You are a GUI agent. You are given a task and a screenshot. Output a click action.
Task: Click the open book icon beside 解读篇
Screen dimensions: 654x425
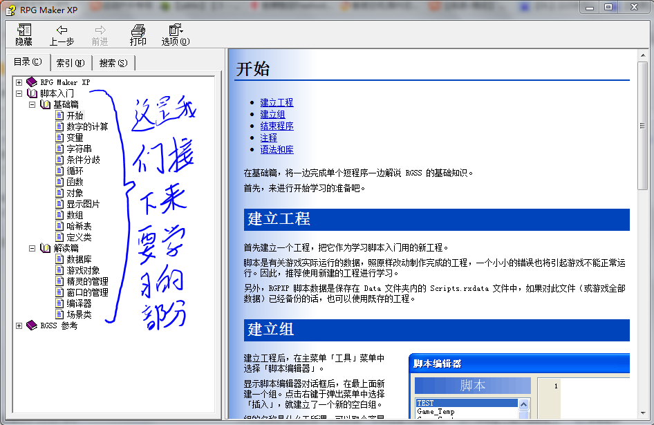(45, 248)
